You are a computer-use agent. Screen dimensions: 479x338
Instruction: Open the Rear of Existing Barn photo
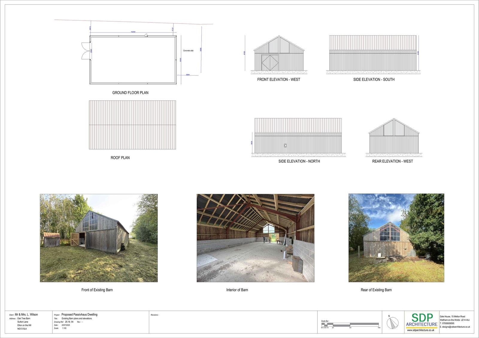tap(396, 238)
